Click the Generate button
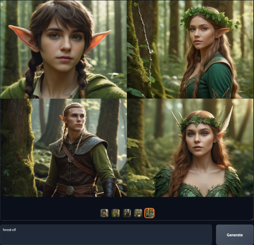Screen dimensions: 254x245 tap(235, 234)
